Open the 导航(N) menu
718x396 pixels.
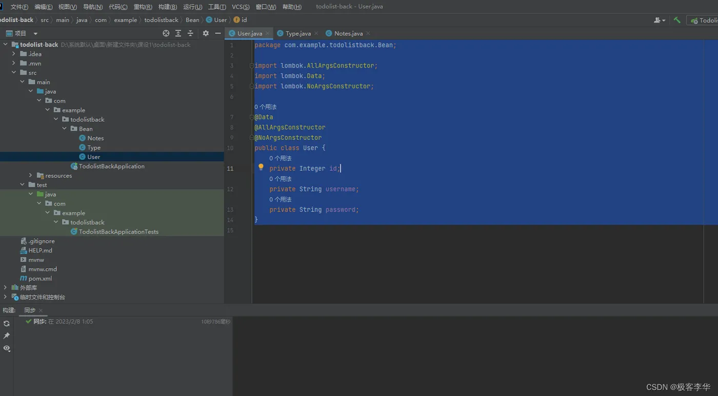click(92, 7)
